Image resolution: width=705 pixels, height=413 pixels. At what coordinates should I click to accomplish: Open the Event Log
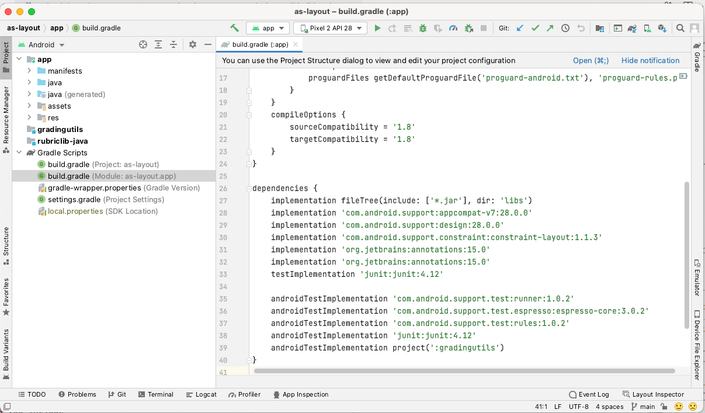589,394
